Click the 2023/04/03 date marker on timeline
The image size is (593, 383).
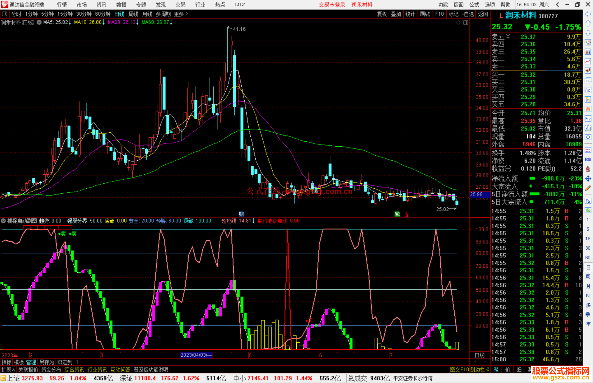tap(196, 355)
